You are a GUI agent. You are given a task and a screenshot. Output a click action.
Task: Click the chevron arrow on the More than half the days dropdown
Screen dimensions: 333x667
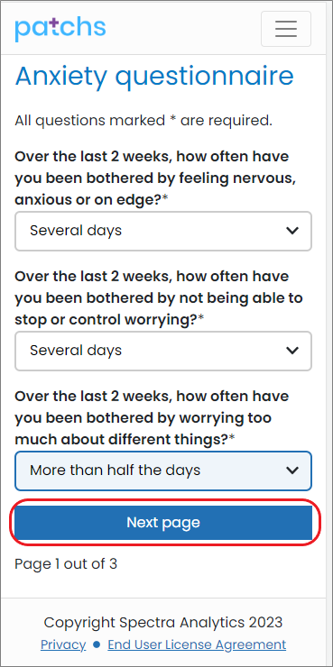[292, 471]
